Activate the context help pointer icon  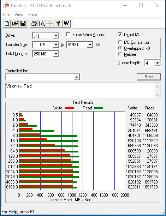[x=66, y=23]
